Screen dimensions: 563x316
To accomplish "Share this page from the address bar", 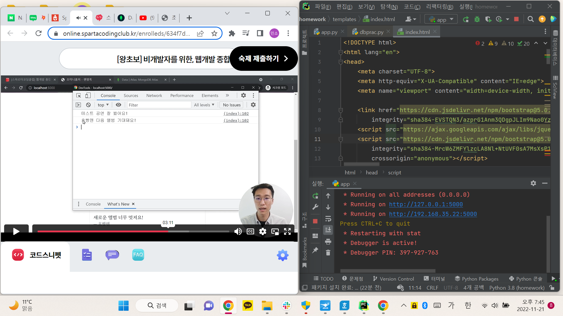I will (x=200, y=33).
